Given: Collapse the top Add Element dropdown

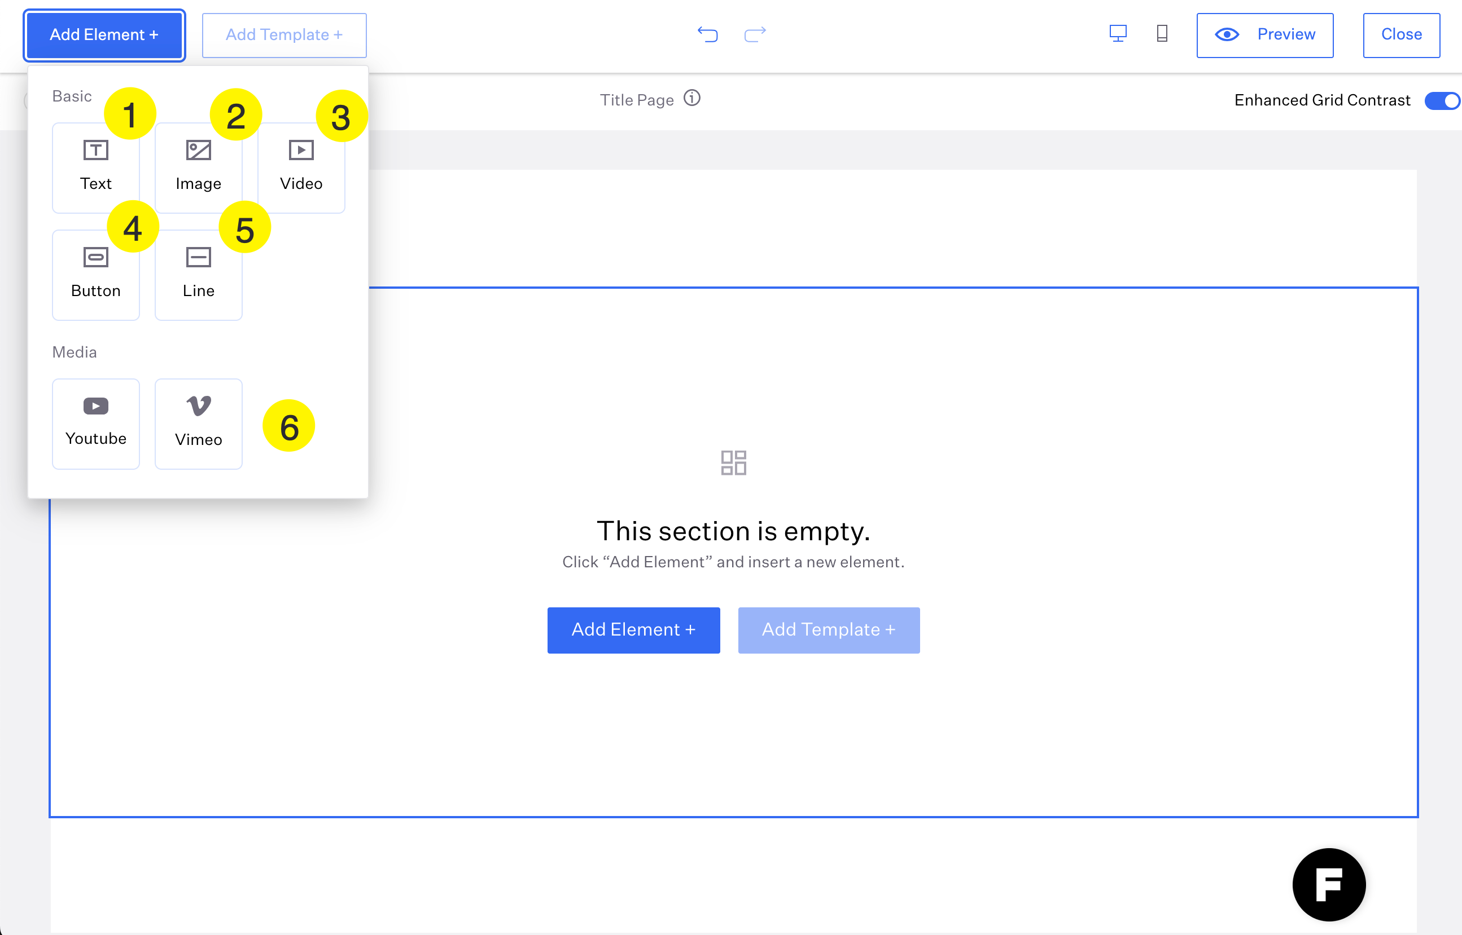Looking at the screenshot, I should pos(104,35).
